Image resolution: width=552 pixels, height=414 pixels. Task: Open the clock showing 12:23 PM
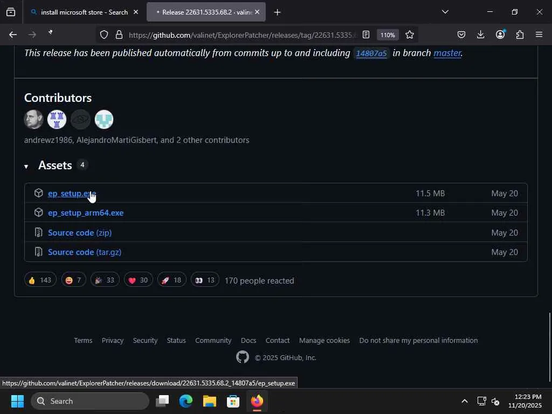coord(525,401)
